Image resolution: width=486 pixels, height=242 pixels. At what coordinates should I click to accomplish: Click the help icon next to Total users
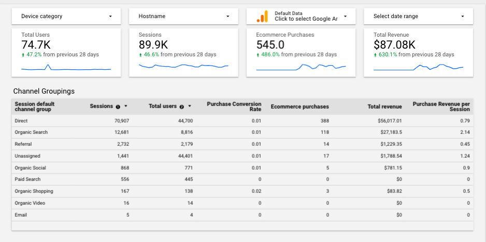point(182,107)
